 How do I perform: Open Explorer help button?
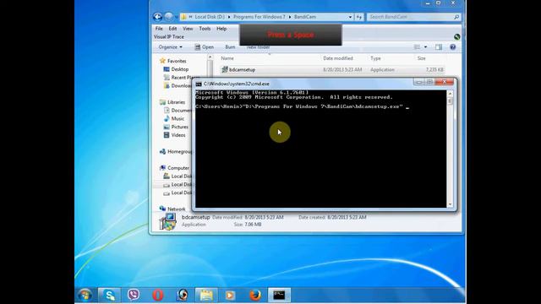(x=453, y=47)
